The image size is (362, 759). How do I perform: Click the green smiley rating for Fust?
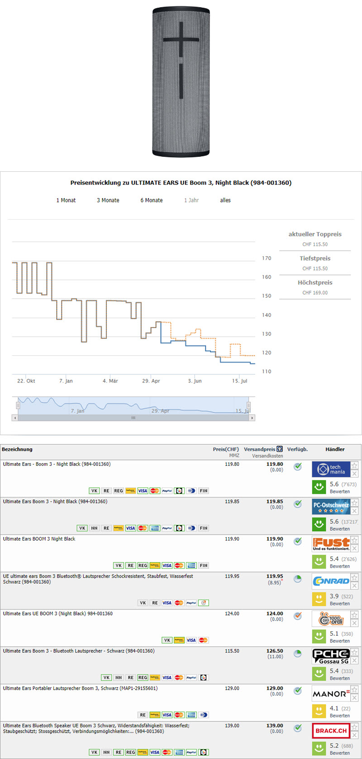319,562
